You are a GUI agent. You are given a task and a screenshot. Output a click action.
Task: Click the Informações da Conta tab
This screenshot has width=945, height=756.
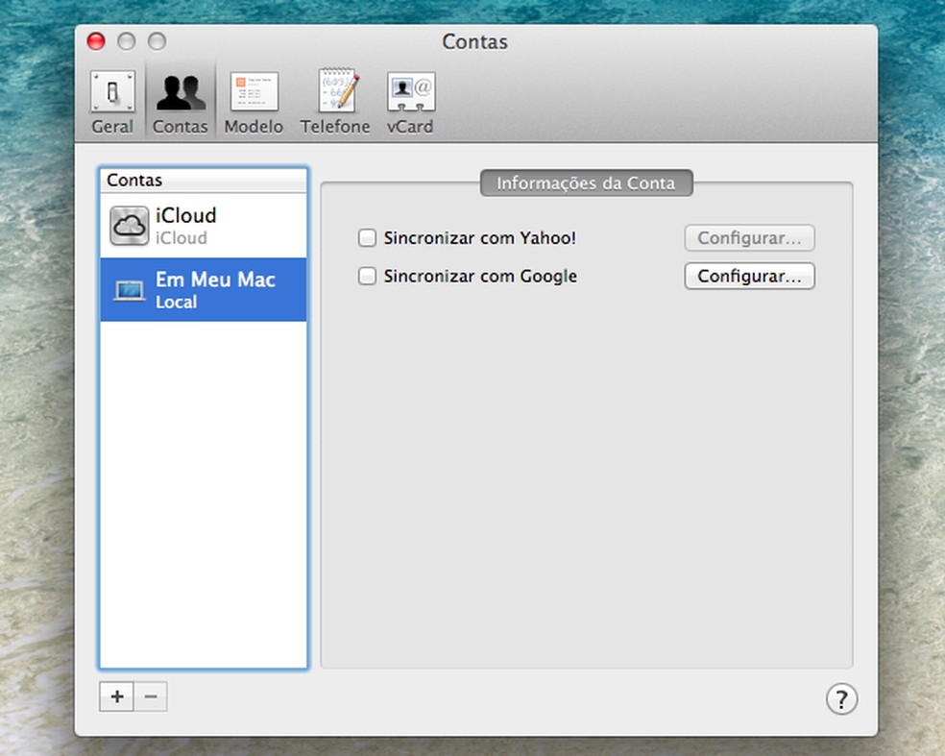pyautogui.click(x=586, y=183)
